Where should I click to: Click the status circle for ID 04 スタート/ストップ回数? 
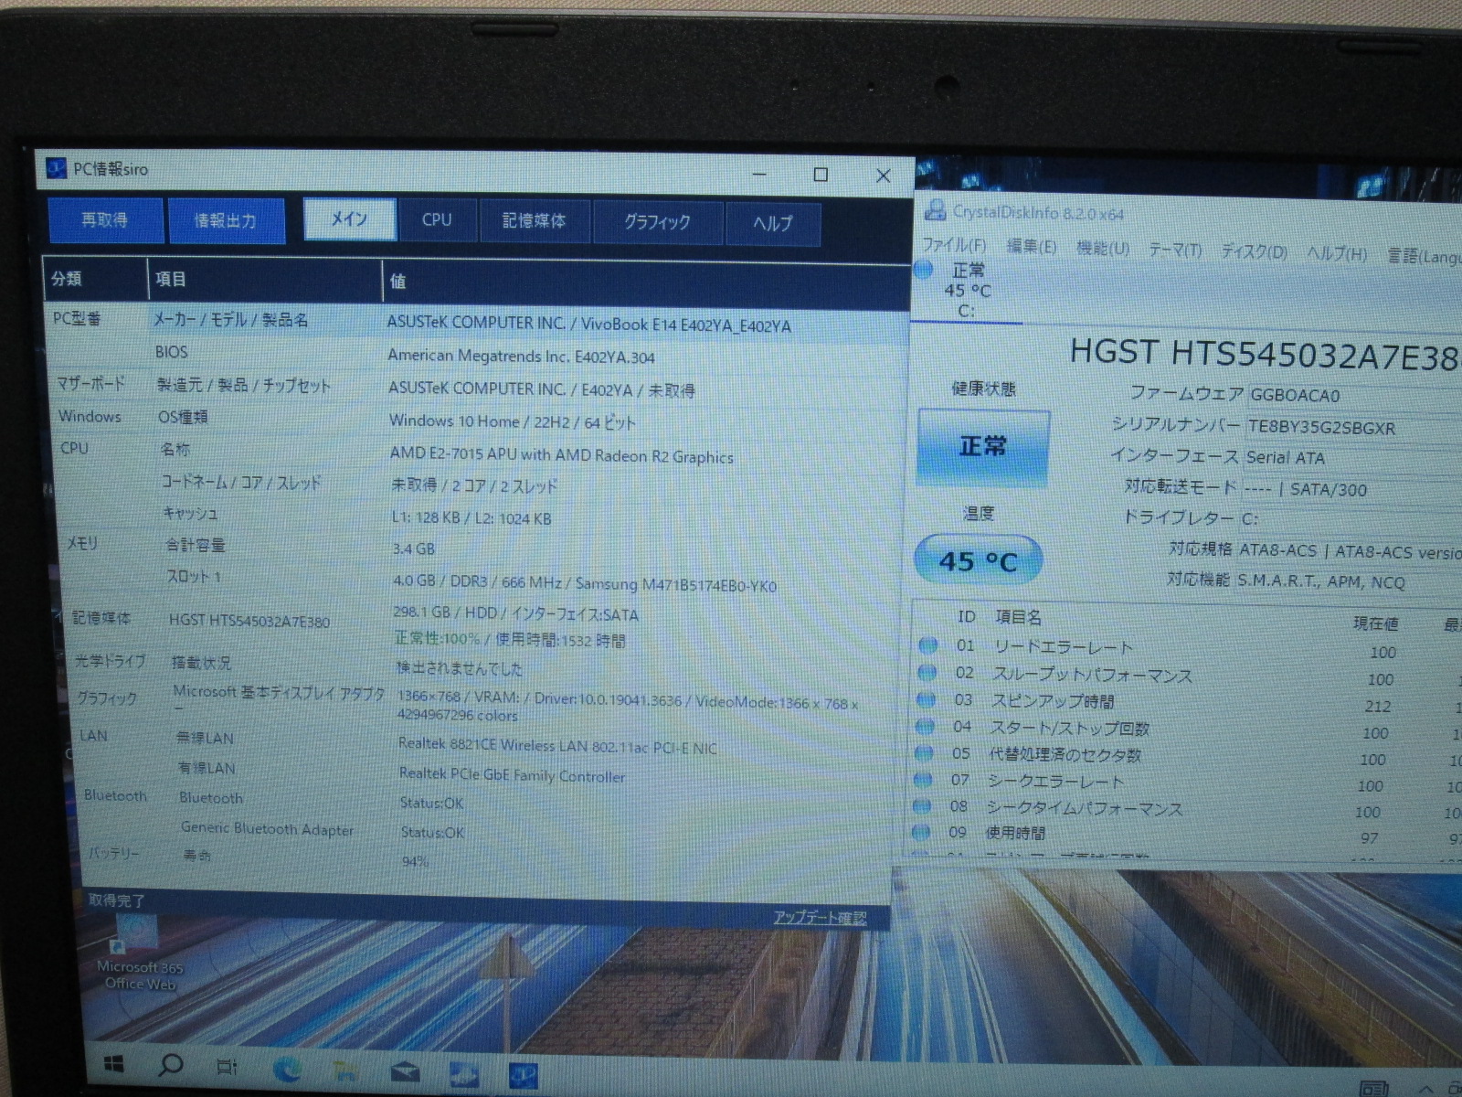tap(925, 727)
